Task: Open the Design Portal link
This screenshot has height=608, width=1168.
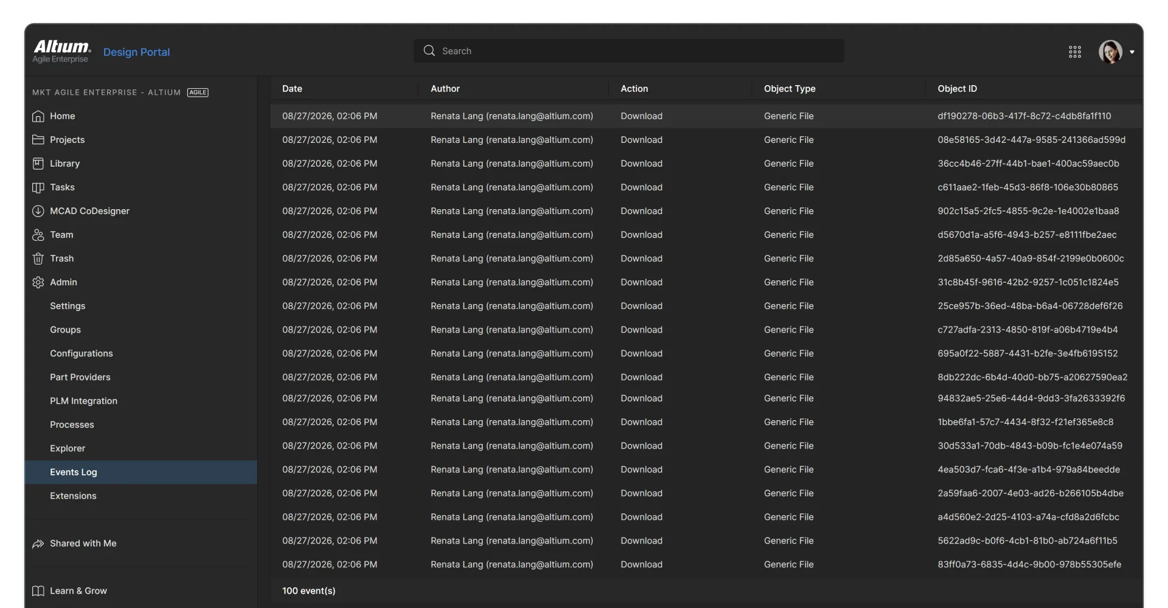Action: pos(136,52)
